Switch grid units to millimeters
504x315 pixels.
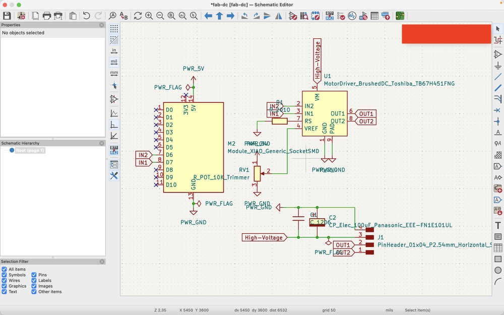point(114,73)
